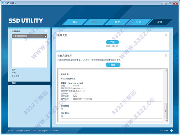This screenshot has height=135, width=180.
Task: Click the 型号: label in left panel
Action: (x=14, y=70)
